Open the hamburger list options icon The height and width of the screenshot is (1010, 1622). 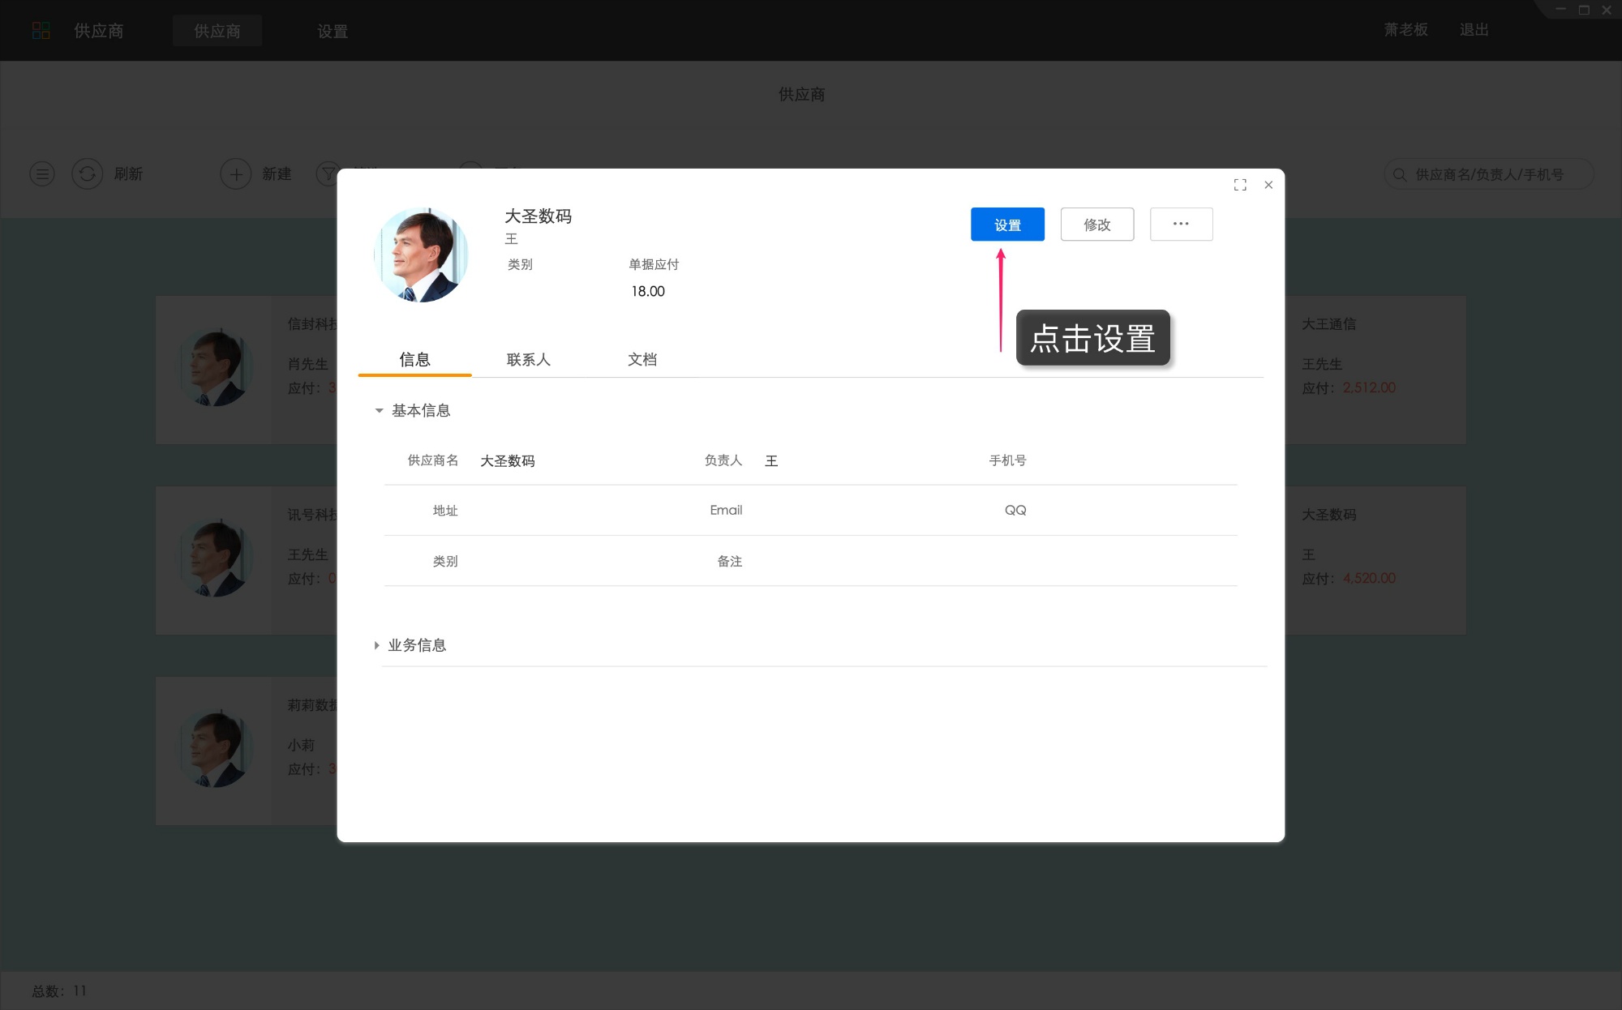click(42, 173)
